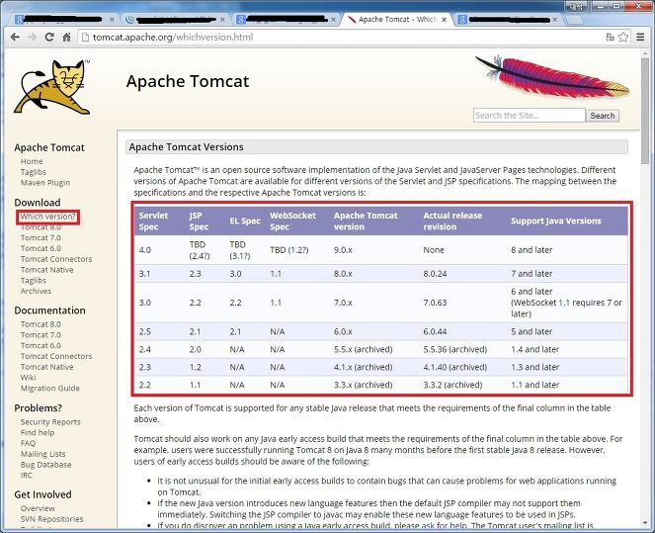Switch to the Apache Tomcat tab

(397, 19)
